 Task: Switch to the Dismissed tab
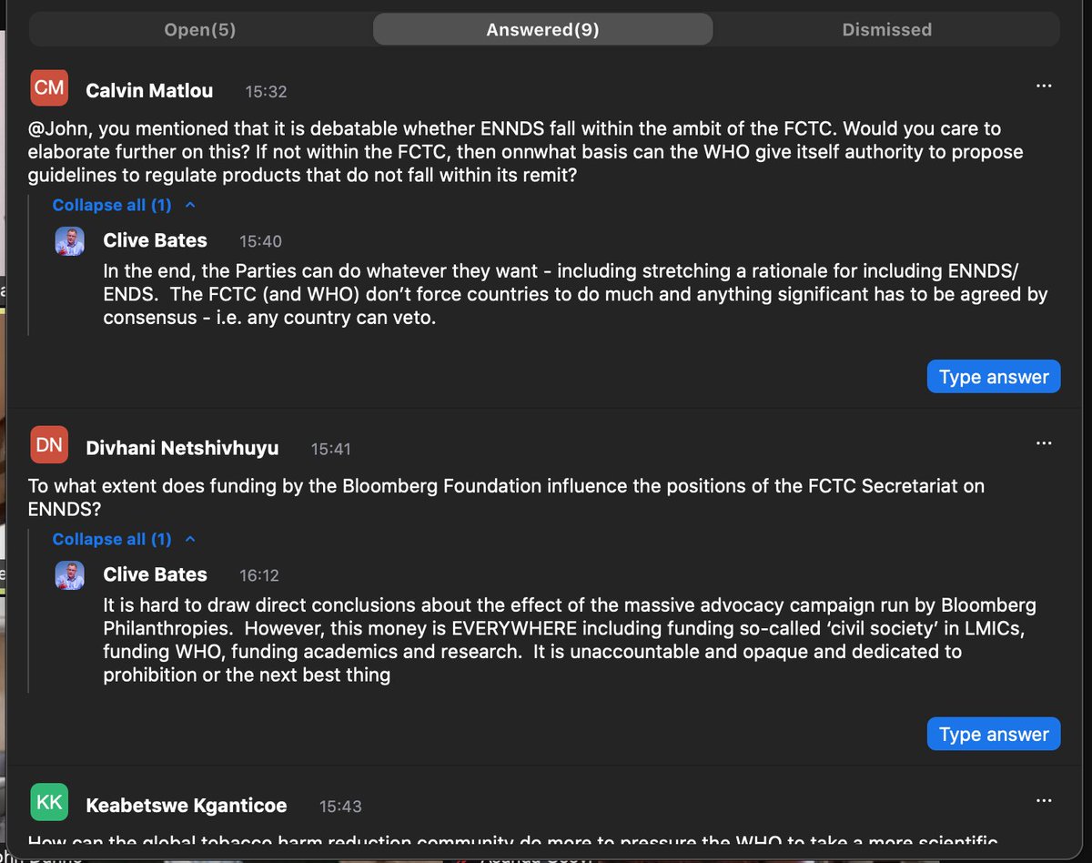tap(886, 30)
